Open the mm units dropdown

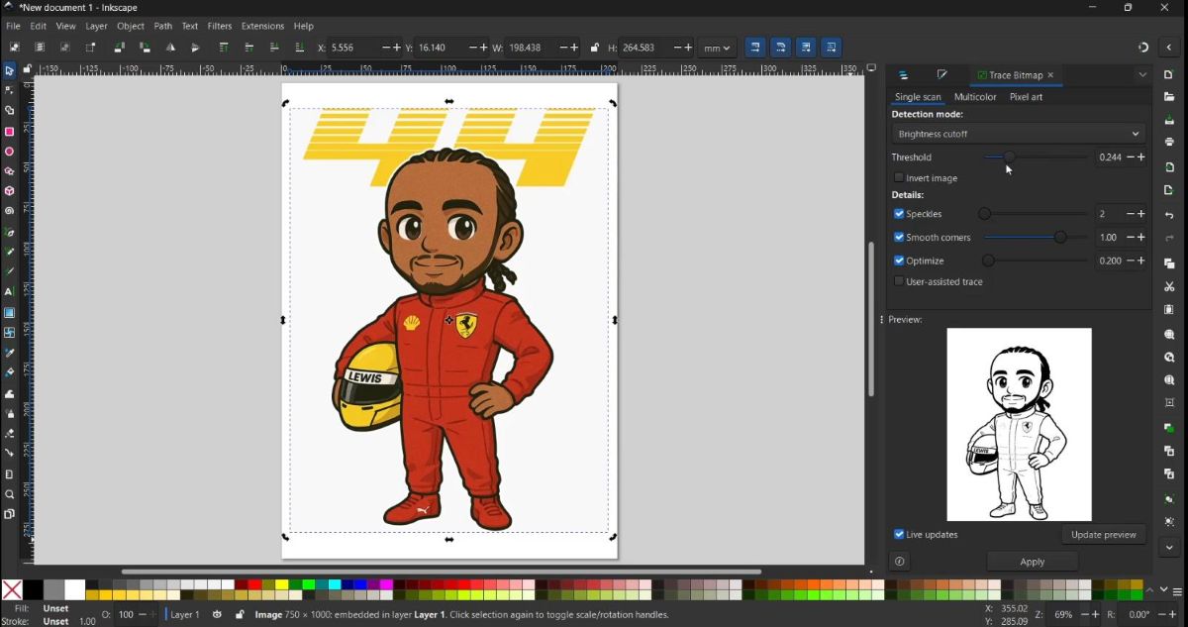pos(716,47)
